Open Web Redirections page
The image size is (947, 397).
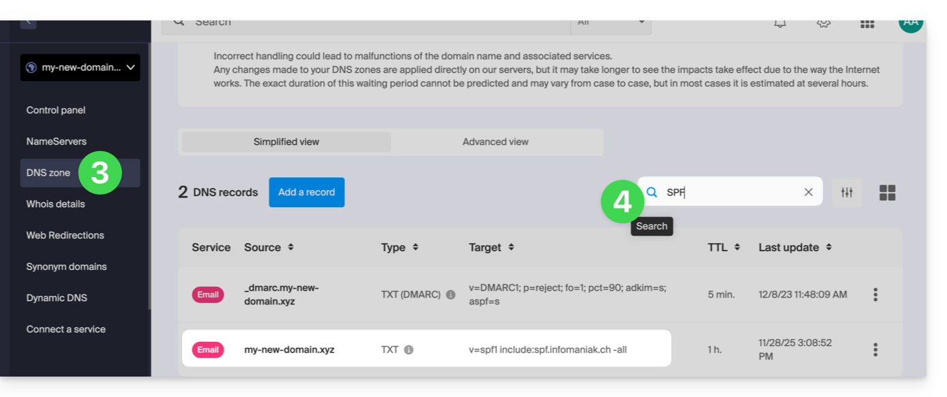[x=65, y=236]
